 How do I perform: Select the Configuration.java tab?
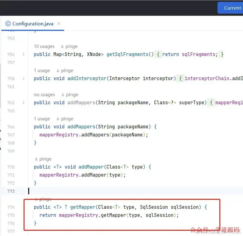33,24
